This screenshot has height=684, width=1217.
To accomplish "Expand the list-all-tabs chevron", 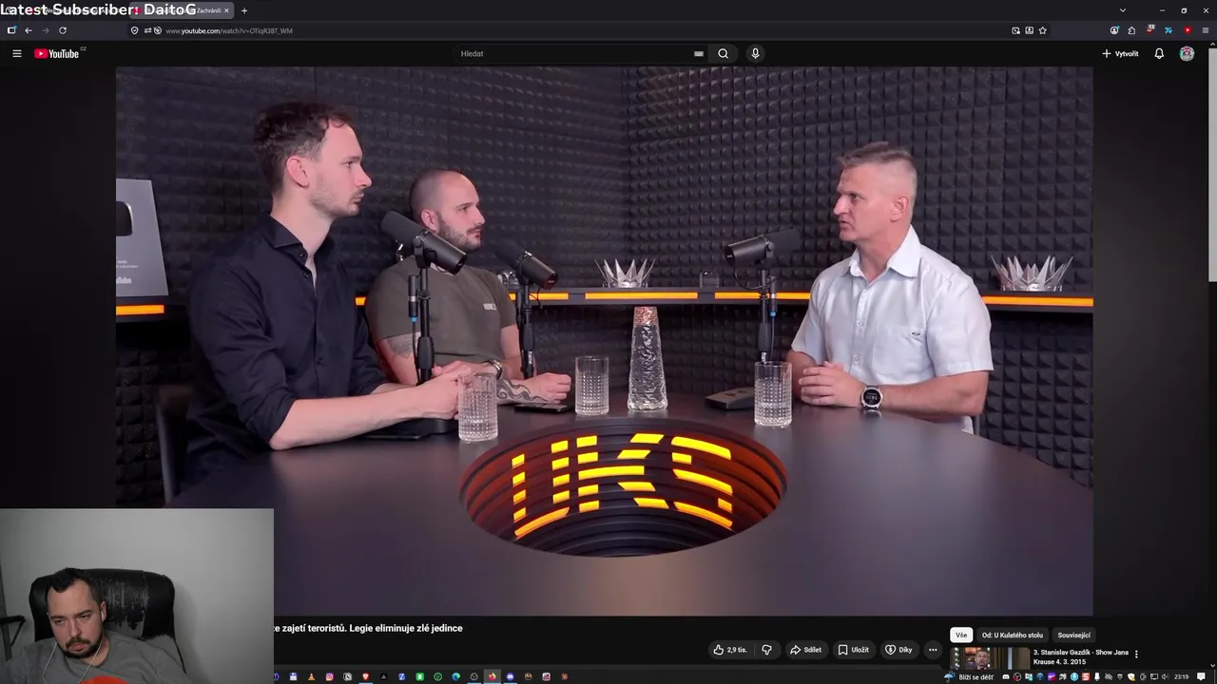I will pyautogui.click(x=1123, y=10).
